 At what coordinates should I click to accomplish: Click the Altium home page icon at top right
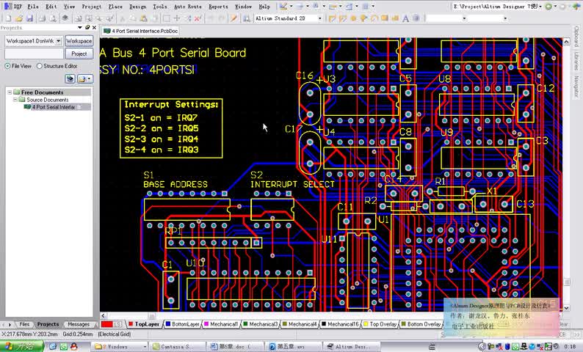[x=576, y=7]
